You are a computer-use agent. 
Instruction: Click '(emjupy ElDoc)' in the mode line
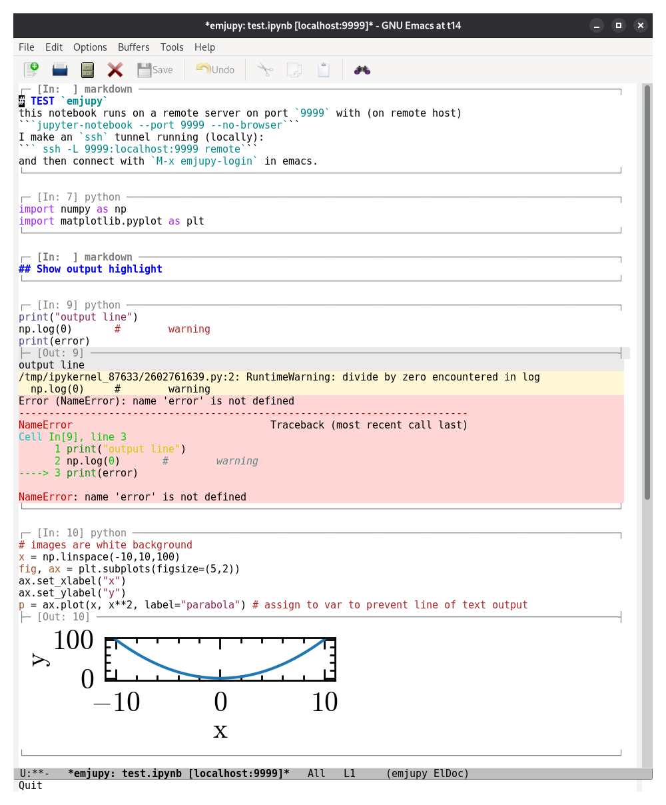[428, 774]
